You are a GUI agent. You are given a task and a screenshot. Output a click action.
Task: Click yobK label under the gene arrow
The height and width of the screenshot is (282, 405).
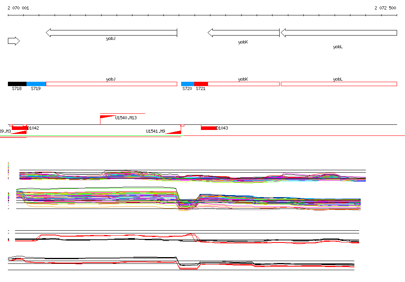tap(243, 42)
